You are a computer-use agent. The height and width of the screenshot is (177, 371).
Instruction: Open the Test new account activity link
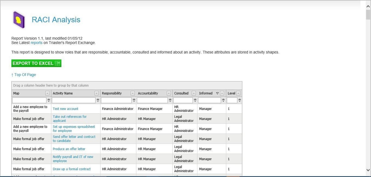[66, 108]
